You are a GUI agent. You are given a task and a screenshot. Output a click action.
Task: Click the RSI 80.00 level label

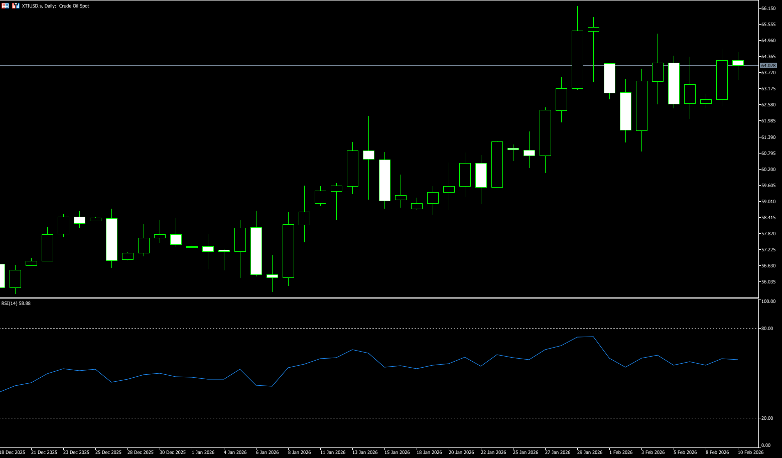[x=767, y=329]
